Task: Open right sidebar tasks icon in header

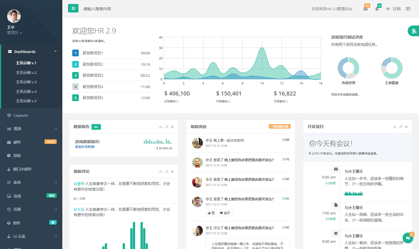Action: (408, 9)
